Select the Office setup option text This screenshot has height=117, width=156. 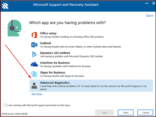pos(48,33)
